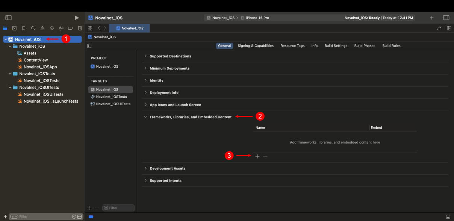454x221 pixels.
Task: Open ContentView file in navigator
Action: 36,60
